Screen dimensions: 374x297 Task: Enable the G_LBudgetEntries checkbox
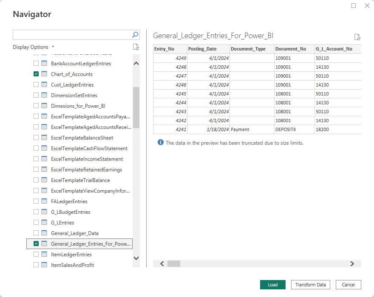pyautogui.click(x=36, y=212)
